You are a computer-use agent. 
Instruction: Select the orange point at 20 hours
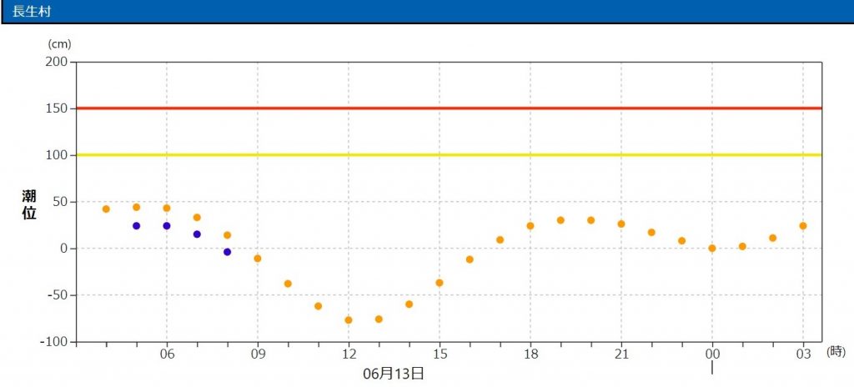point(591,220)
